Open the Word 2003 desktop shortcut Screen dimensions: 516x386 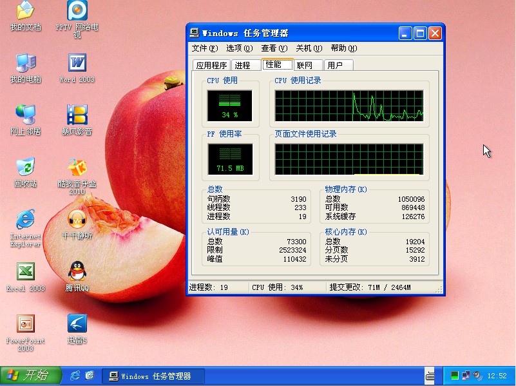(x=77, y=63)
